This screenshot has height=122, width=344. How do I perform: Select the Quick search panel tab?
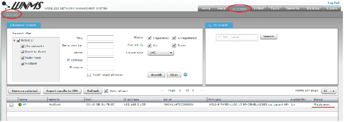coord(219,25)
